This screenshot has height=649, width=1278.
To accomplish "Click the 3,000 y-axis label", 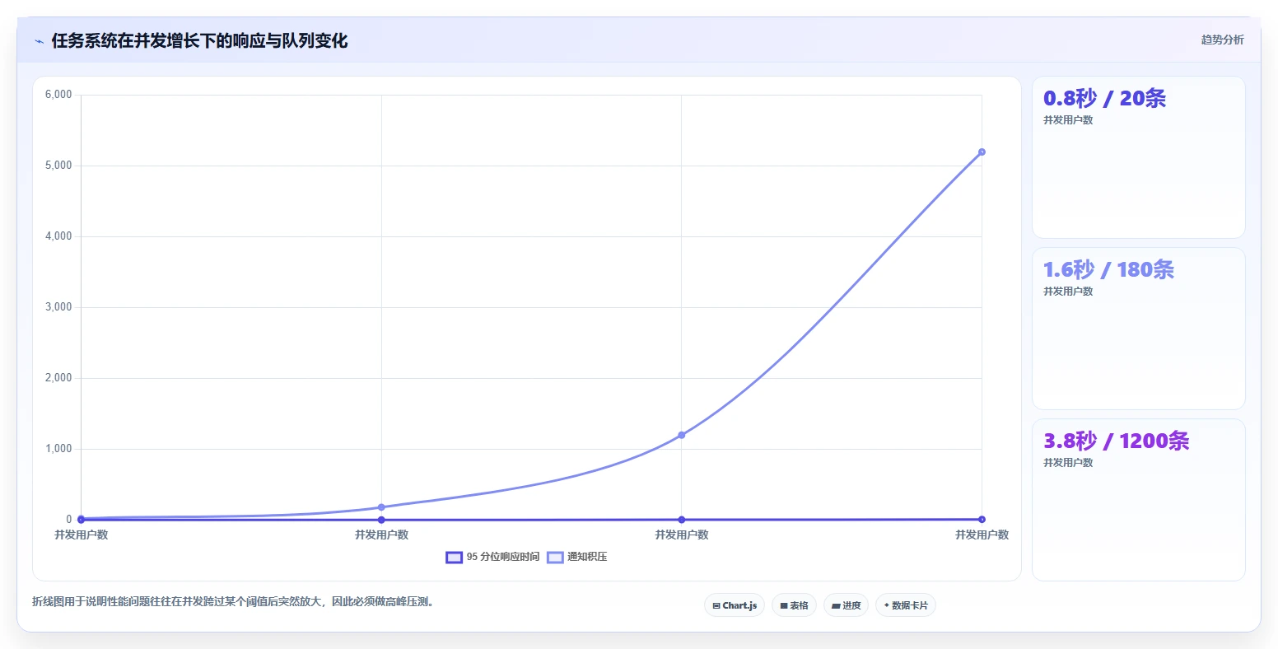I will 58,307.
